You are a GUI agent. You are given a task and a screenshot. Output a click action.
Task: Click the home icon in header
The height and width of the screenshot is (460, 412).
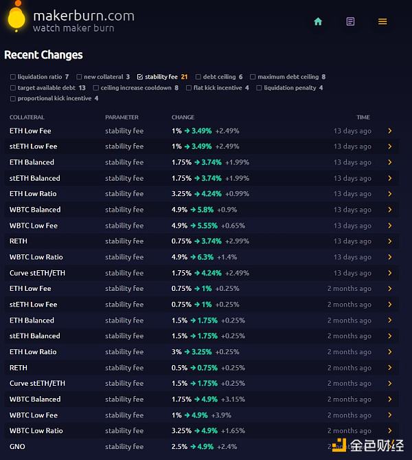(318, 21)
